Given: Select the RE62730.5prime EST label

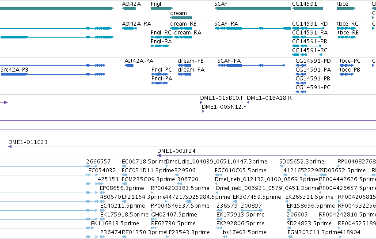Looking at the screenshot, I should (173, 224).
